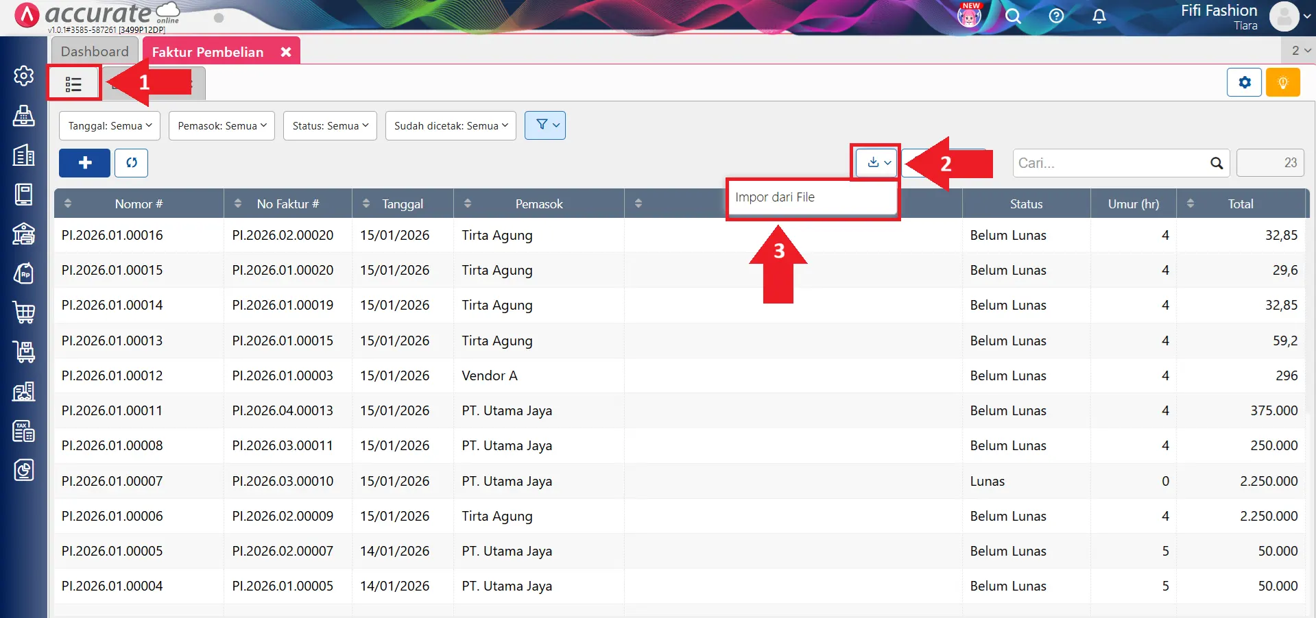Image resolution: width=1316 pixels, height=618 pixels.
Task: Open the global search magnifier icon
Action: tap(1014, 16)
